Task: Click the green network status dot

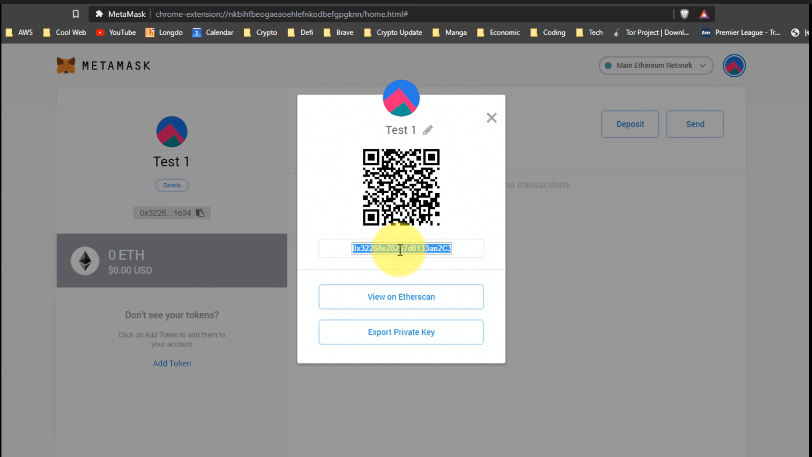Action: point(608,65)
